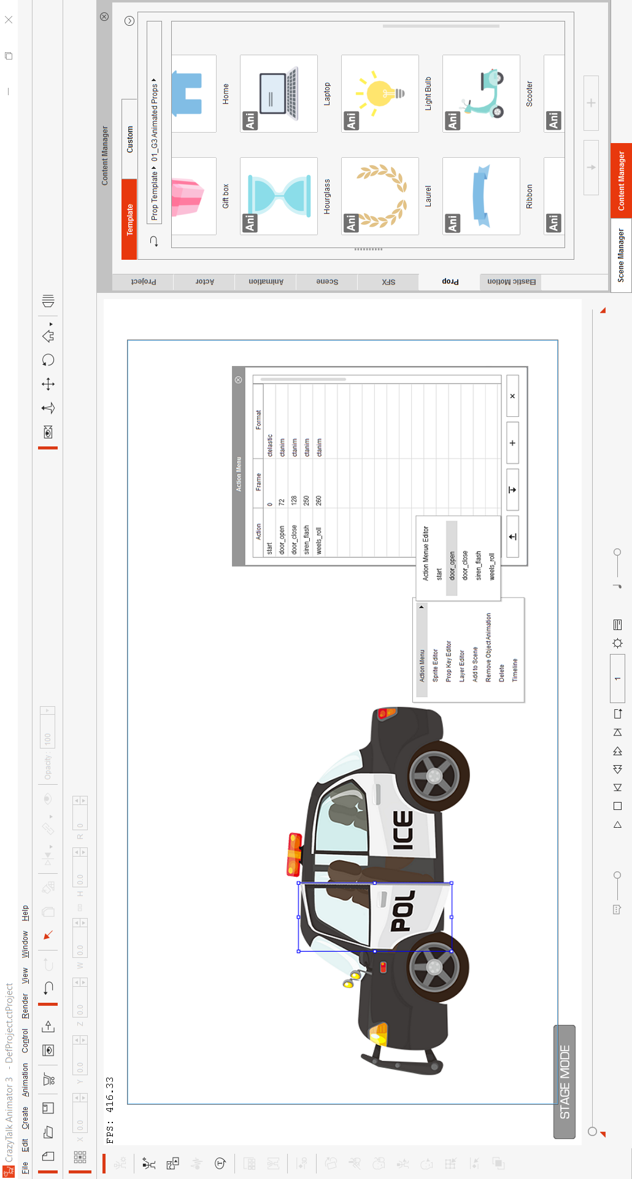This screenshot has width=632, height=1179.
Task: Click the red arrow selection tool
Action: pyautogui.click(x=48, y=935)
